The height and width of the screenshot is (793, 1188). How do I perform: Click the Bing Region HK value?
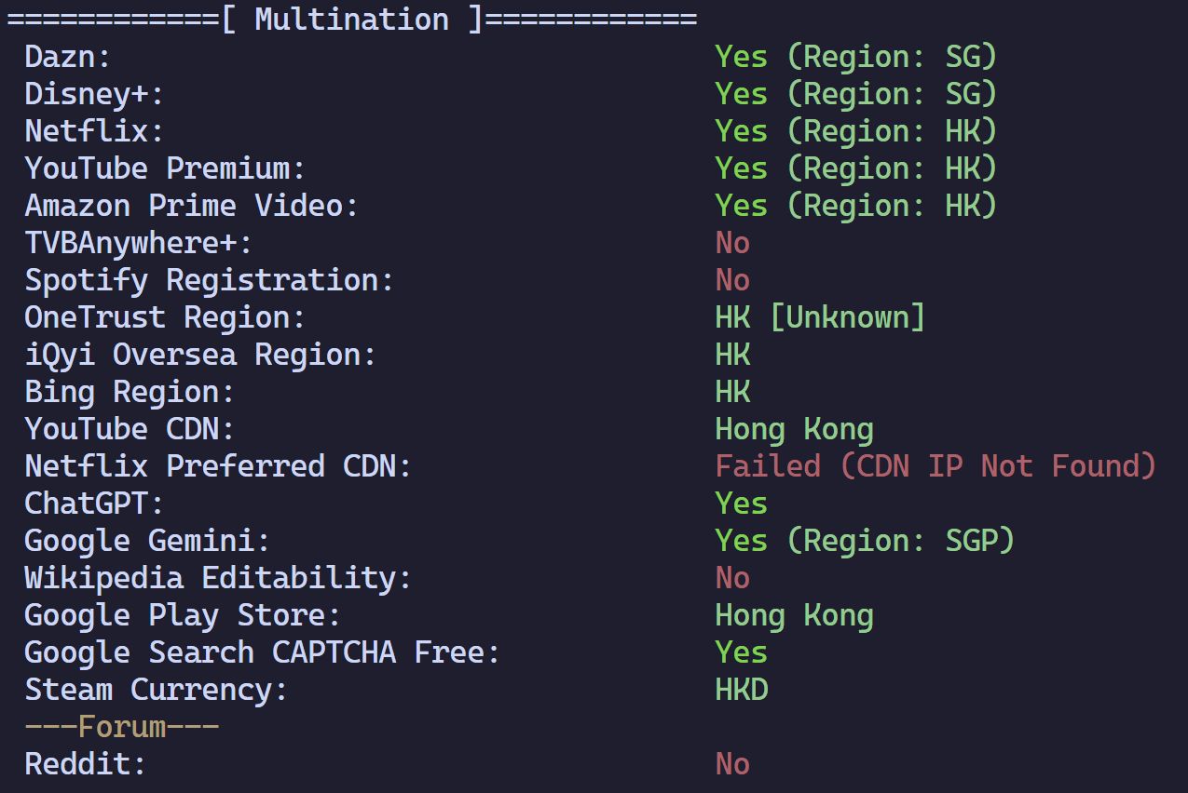tap(732, 392)
